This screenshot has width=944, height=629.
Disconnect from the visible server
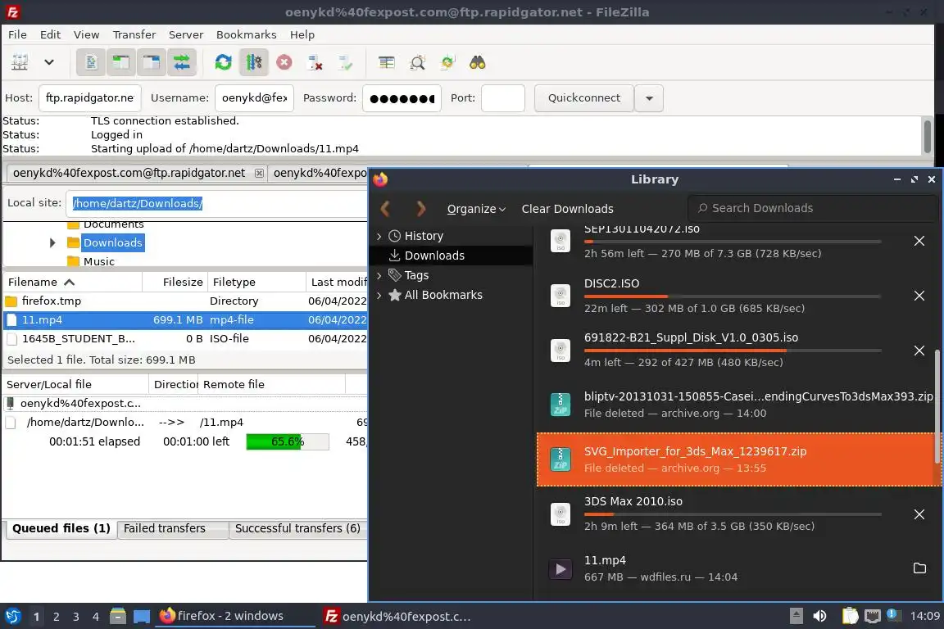(x=315, y=62)
